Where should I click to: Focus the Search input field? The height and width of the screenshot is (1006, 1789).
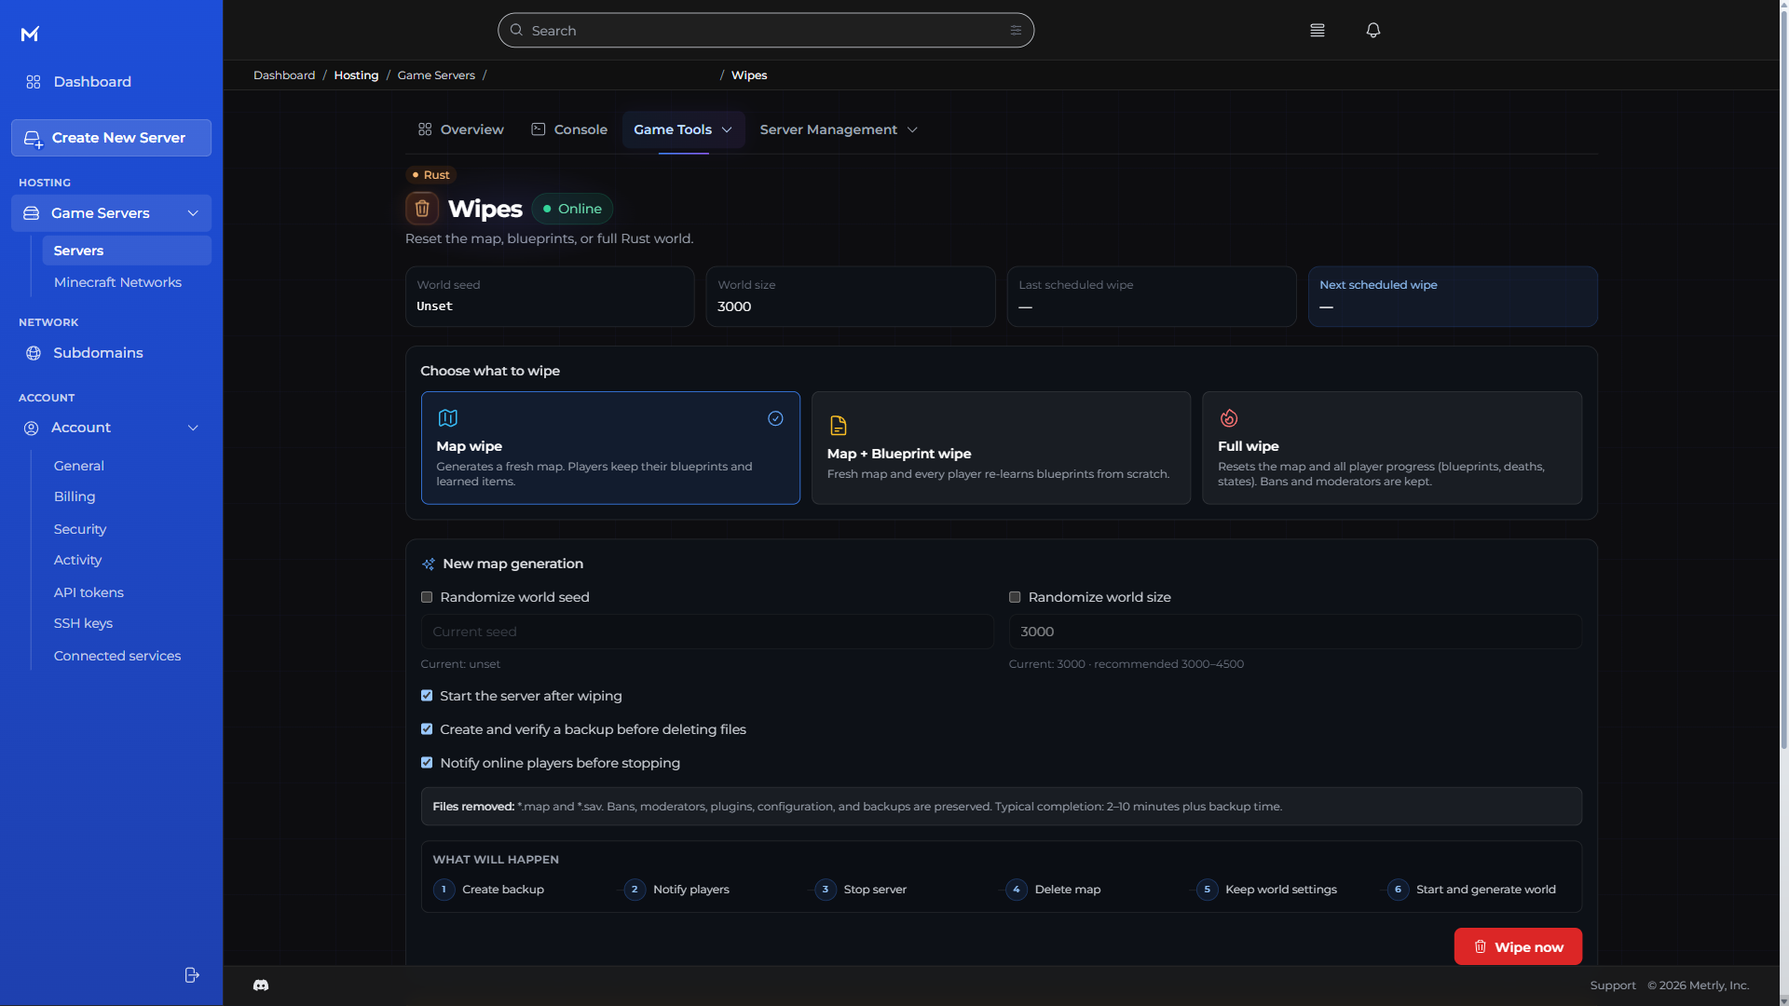click(x=766, y=31)
